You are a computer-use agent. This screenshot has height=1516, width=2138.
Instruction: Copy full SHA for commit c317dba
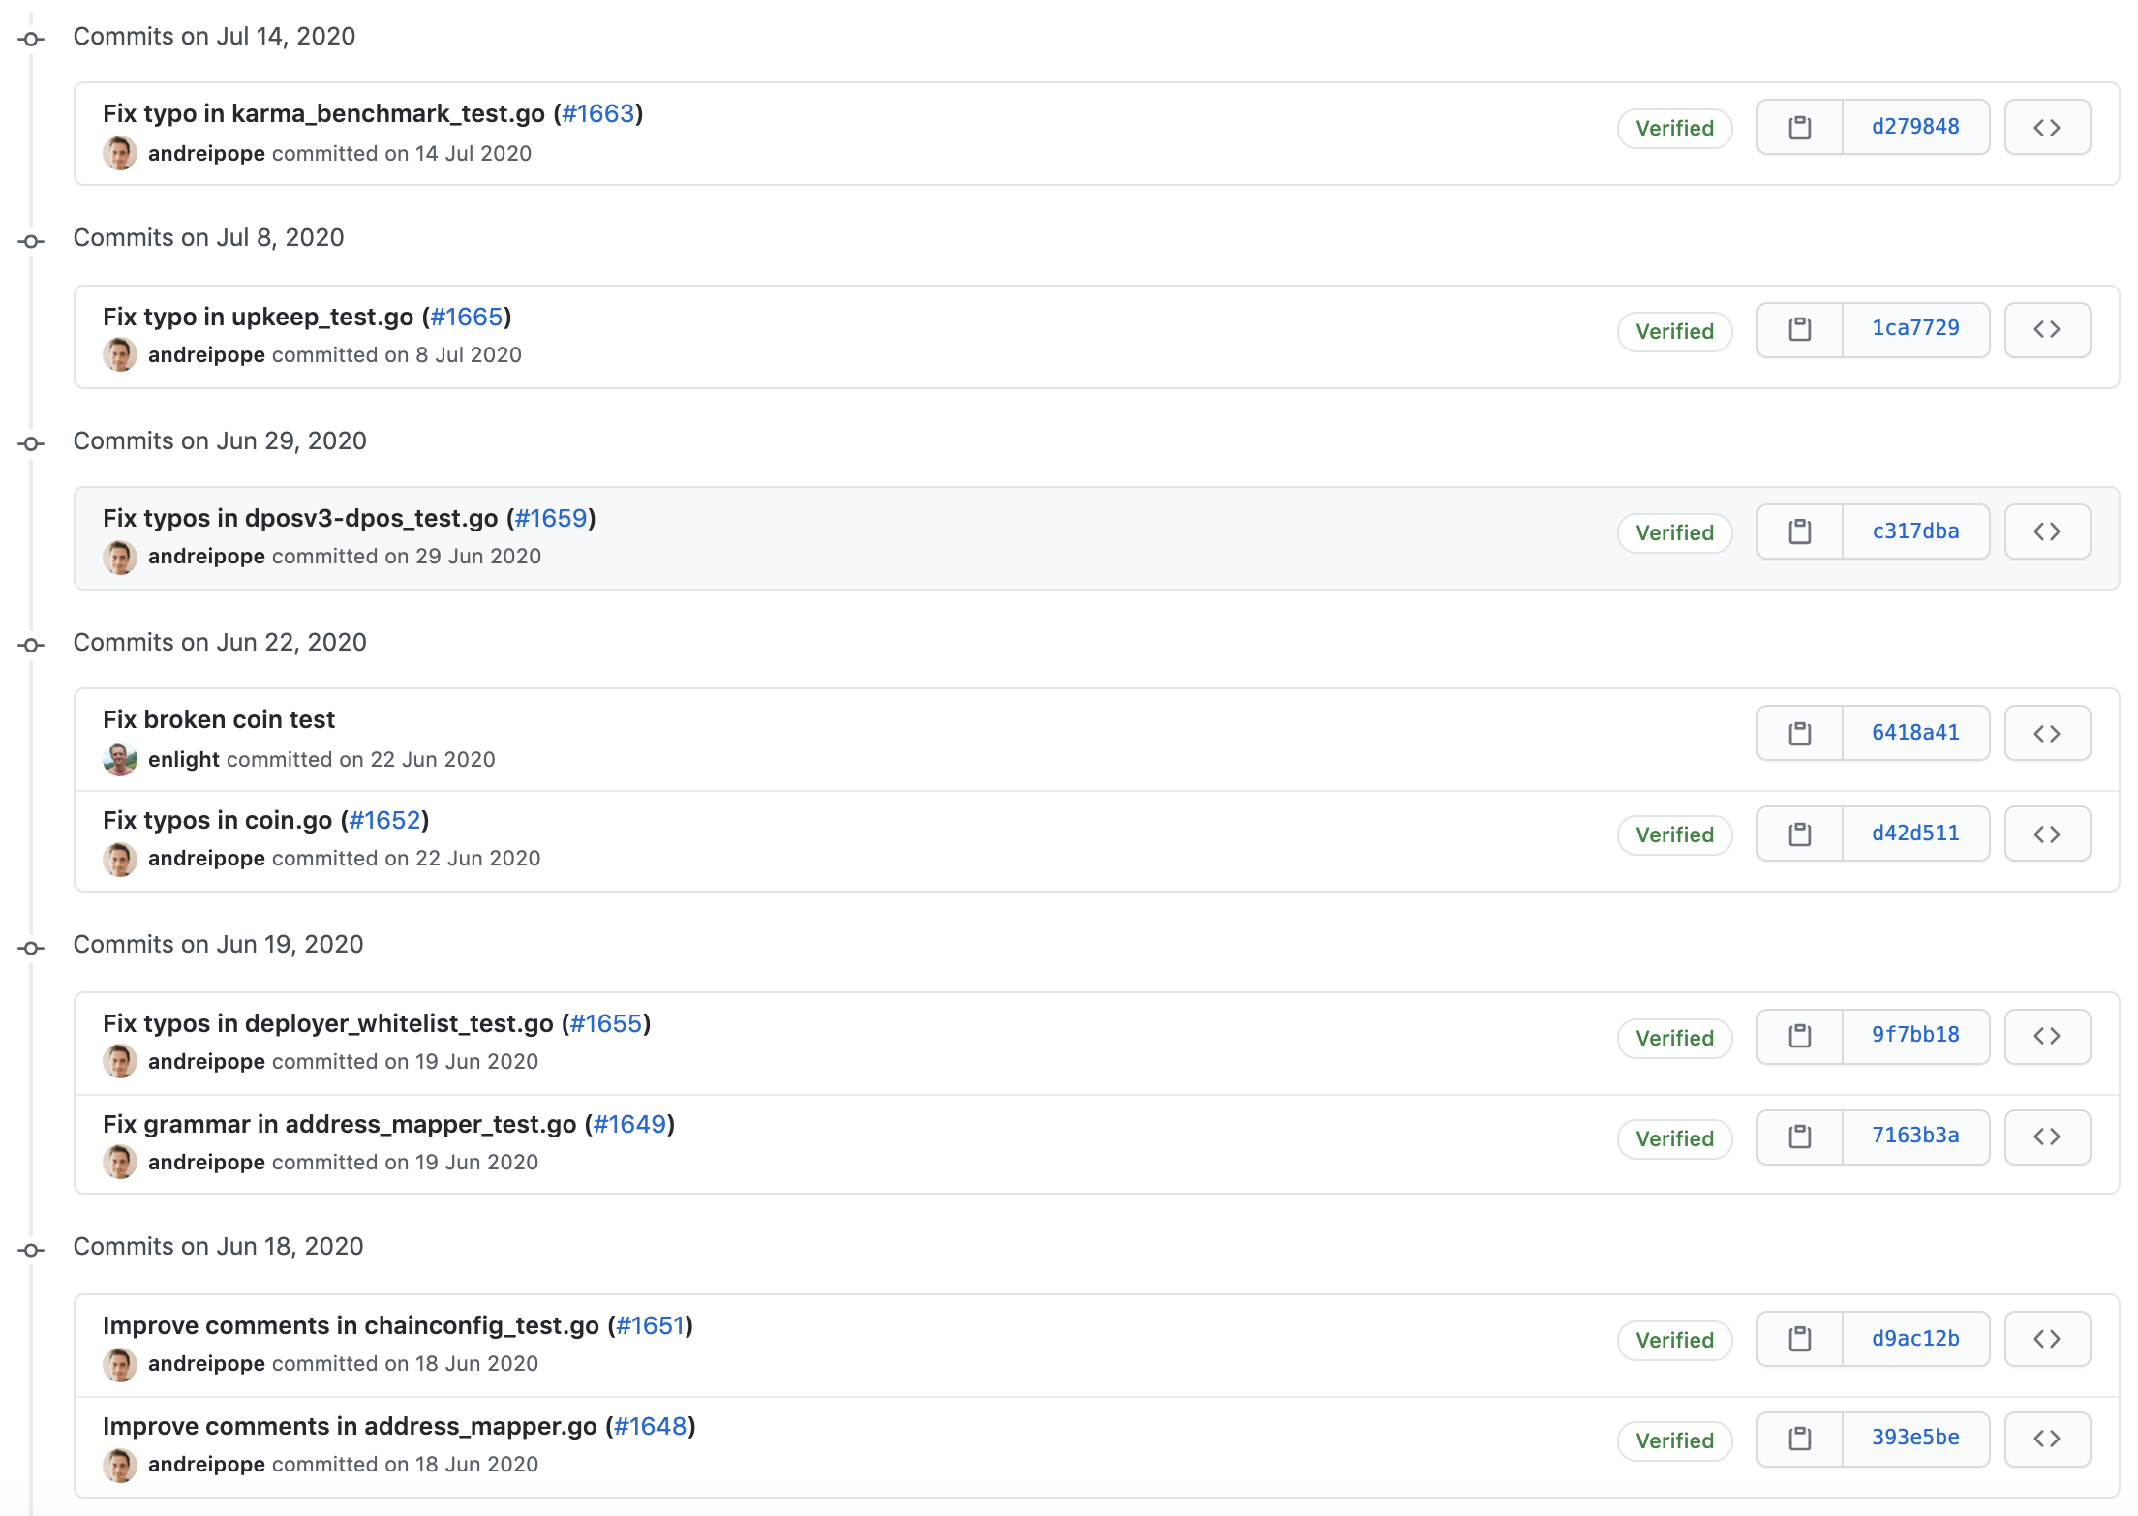point(1799,531)
